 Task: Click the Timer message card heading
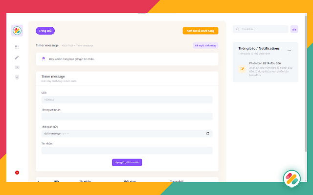click(53, 77)
